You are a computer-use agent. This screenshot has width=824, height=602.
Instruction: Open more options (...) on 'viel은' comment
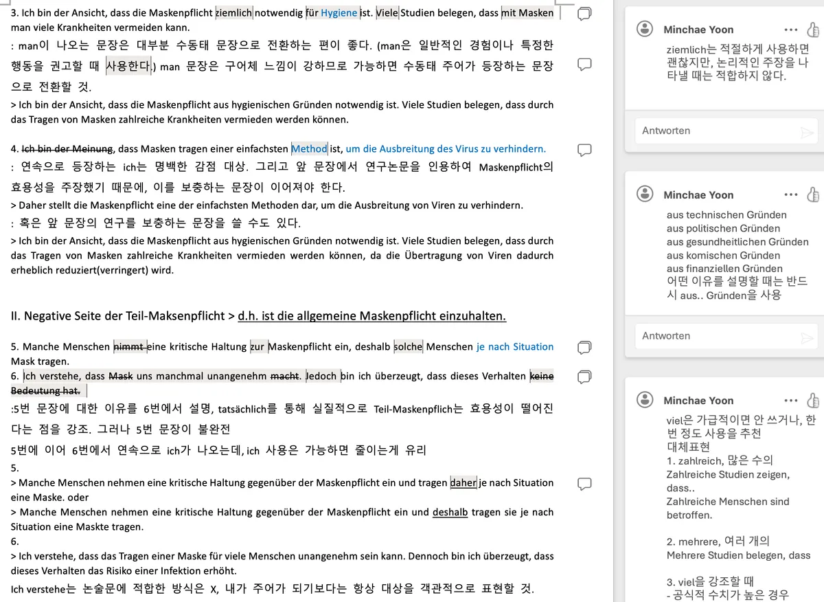click(790, 401)
